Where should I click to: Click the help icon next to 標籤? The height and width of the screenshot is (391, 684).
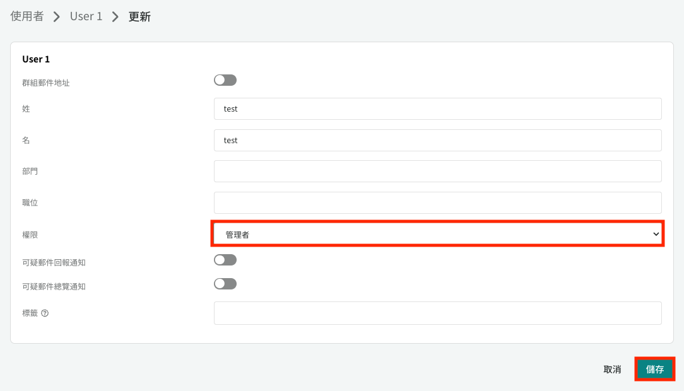(45, 313)
